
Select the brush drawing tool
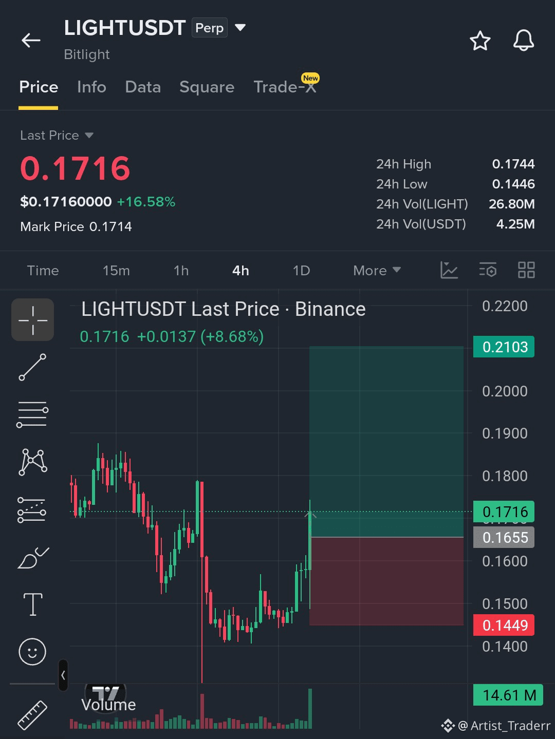click(x=33, y=557)
